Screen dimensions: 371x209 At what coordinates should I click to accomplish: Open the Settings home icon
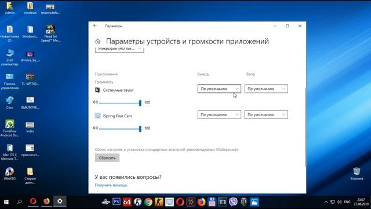point(98,41)
